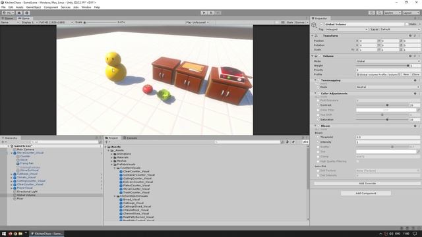Open the Volume Mode dropdown showing Global

pos(388,61)
